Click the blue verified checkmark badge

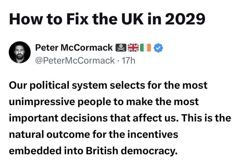158,47
